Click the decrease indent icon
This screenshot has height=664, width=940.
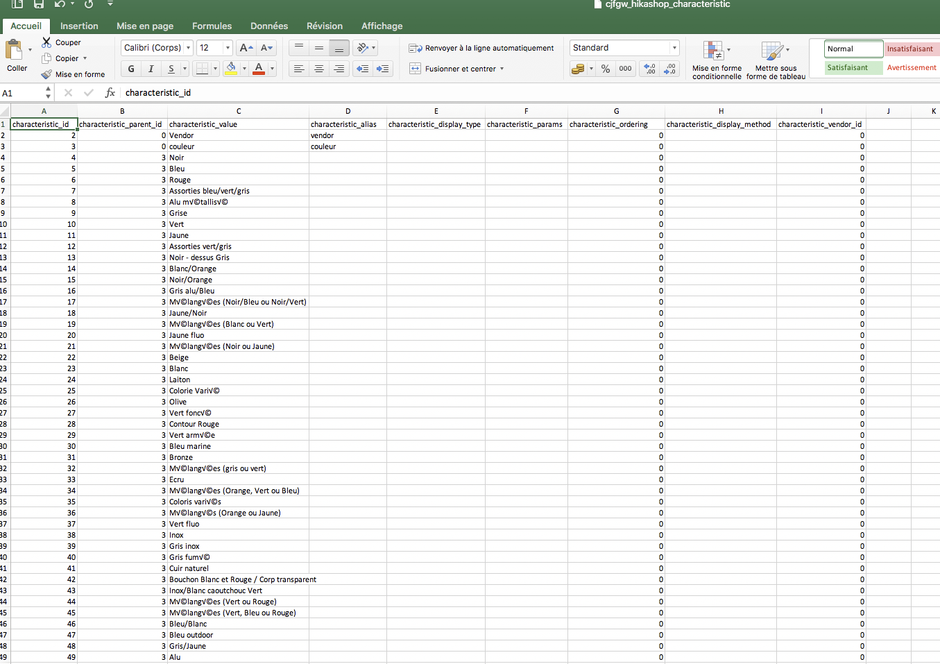click(362, 69)
